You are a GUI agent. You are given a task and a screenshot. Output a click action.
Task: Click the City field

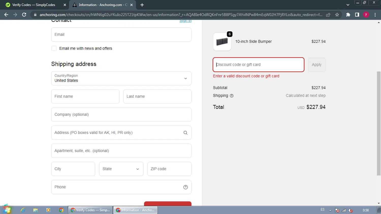[x=73, y=169]
